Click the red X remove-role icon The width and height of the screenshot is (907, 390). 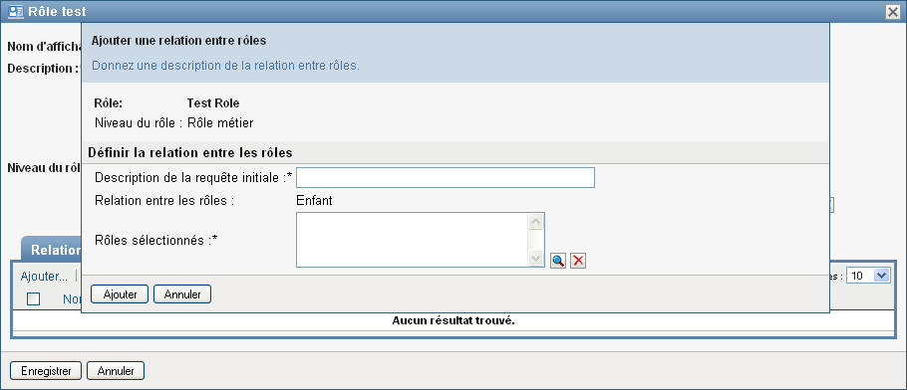pos(578,261)
